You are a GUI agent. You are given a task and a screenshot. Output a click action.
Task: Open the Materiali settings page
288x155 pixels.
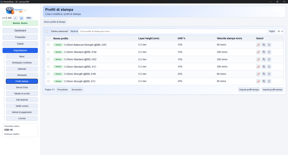pyautogui.click(x=22, y=69)
